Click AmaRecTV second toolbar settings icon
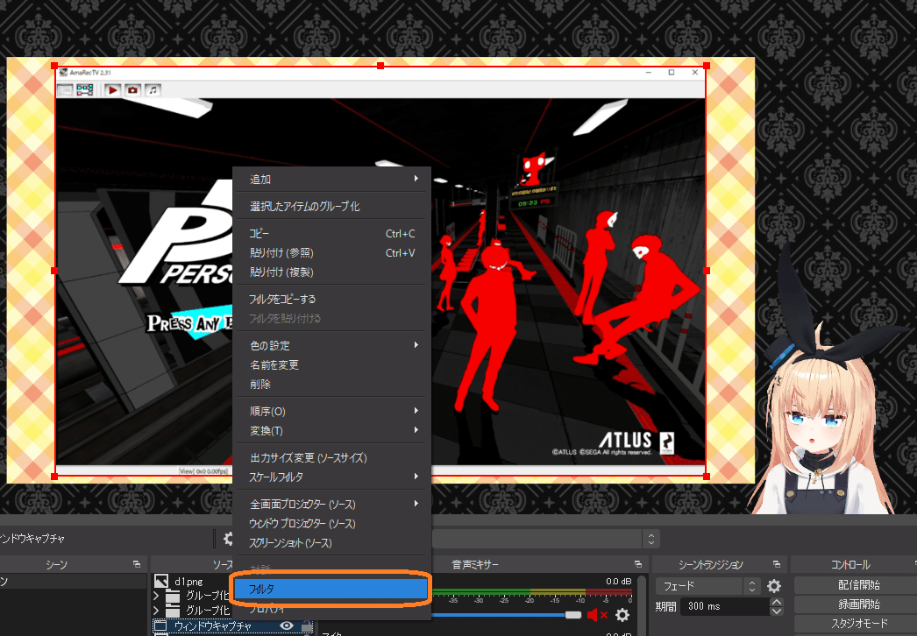Screen dimensions: 917x636 click(85, 90)
